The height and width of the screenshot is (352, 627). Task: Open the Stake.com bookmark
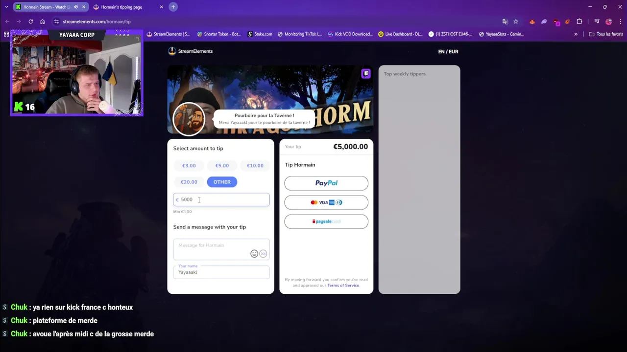(260, 34)
